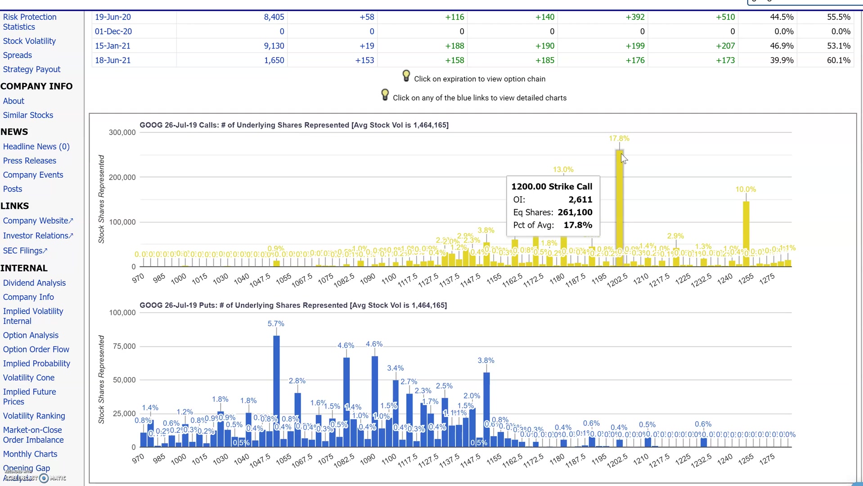Screen dimensions: 863x486
Task: Click the 8,405 volume value for 19-Jun-20
Action: 274,17
